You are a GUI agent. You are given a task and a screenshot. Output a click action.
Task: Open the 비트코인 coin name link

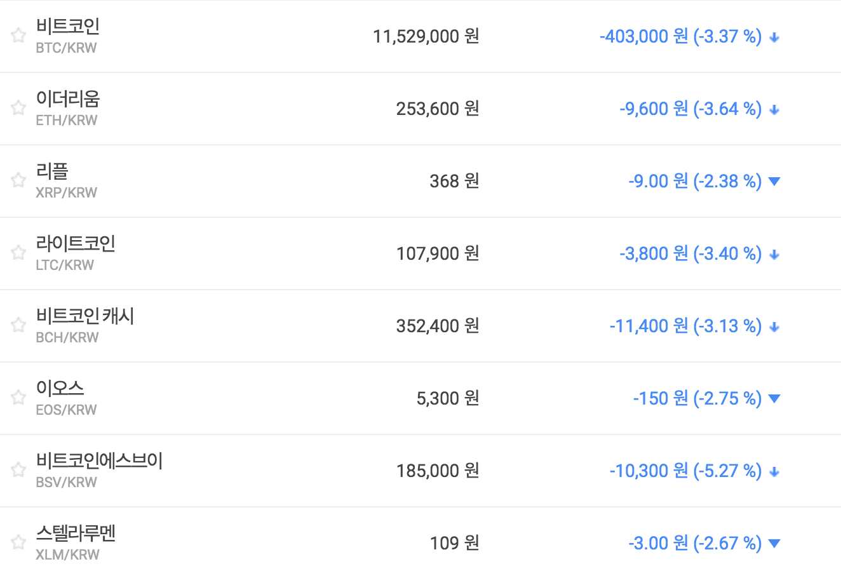tap(68, 27)
